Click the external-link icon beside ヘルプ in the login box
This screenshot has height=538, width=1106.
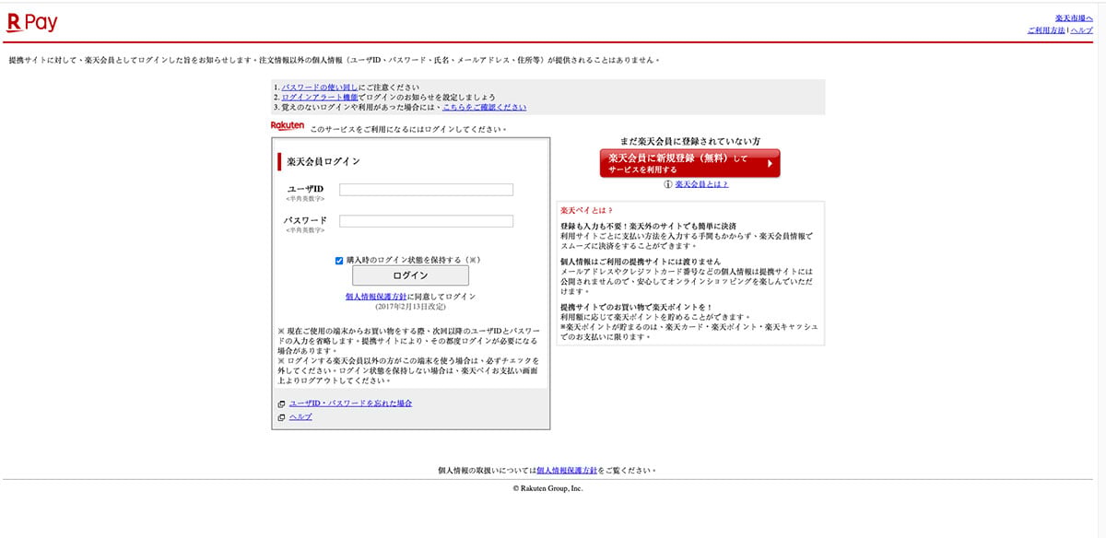click(281, 417)
